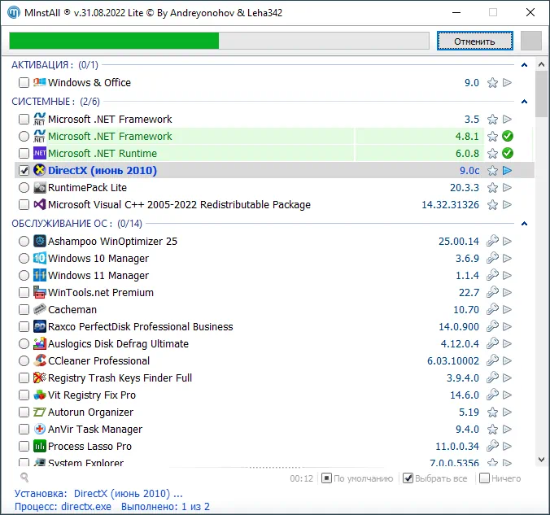Screen dimensions: 550x515
Task: Click the play arrow for RuntimePack Lite
Action: click(x=508, y=188)
